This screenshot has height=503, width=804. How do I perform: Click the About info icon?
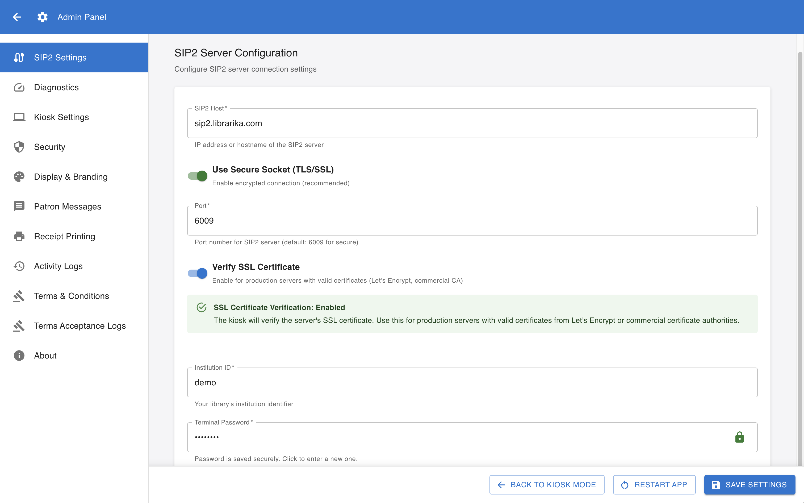[x=19, y=355]
